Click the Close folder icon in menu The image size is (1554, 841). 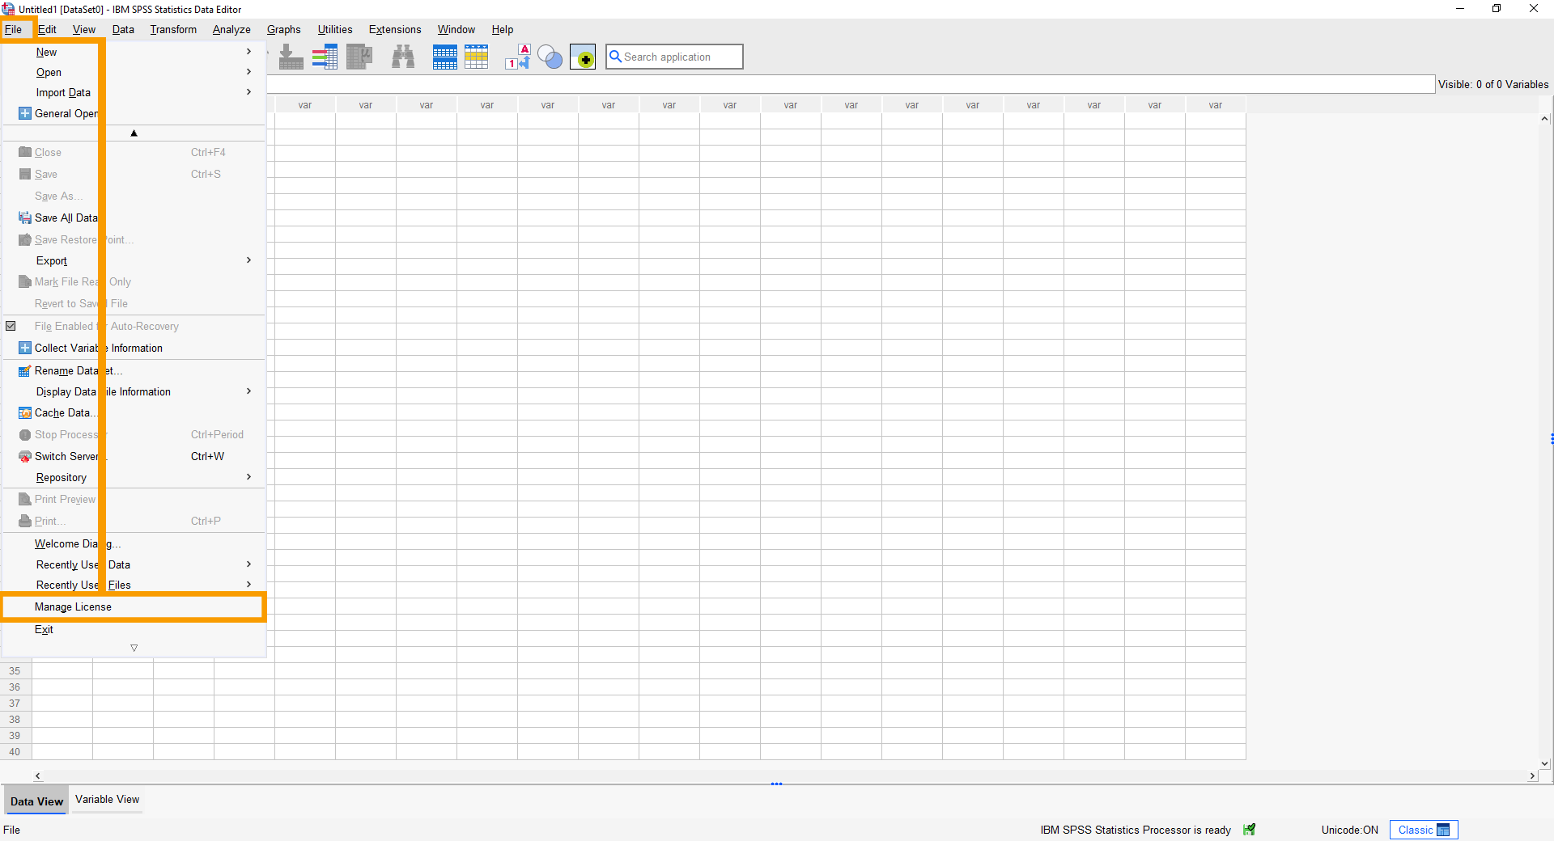25,152
